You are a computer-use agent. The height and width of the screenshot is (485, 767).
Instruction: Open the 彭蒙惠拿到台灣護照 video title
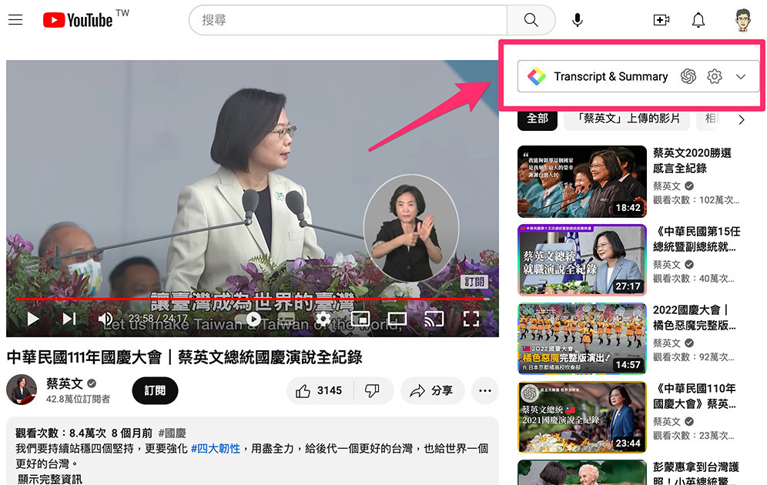tap(695, 473)
